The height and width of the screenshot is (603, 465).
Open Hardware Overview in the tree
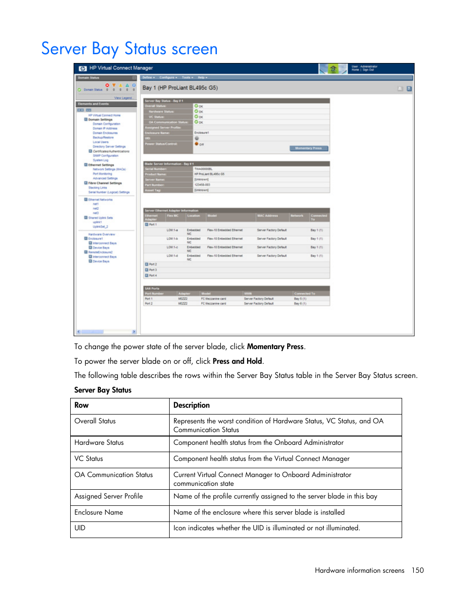point(102,234)
